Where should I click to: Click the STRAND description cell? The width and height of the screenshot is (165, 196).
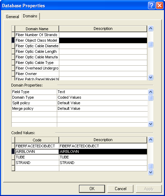click(x=103, y=163)
